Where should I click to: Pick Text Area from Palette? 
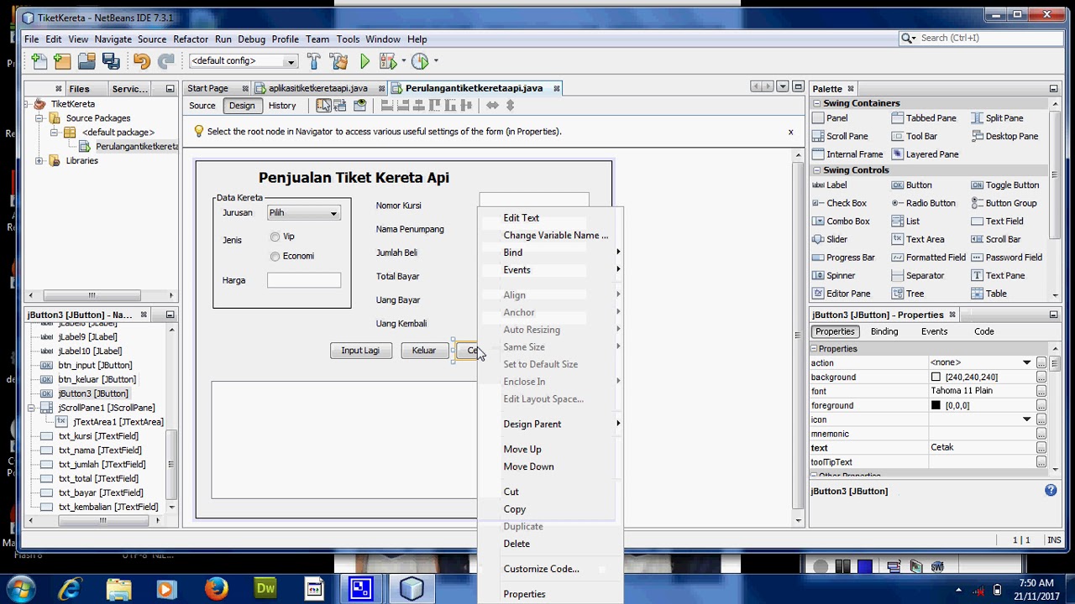pos(918,239)
